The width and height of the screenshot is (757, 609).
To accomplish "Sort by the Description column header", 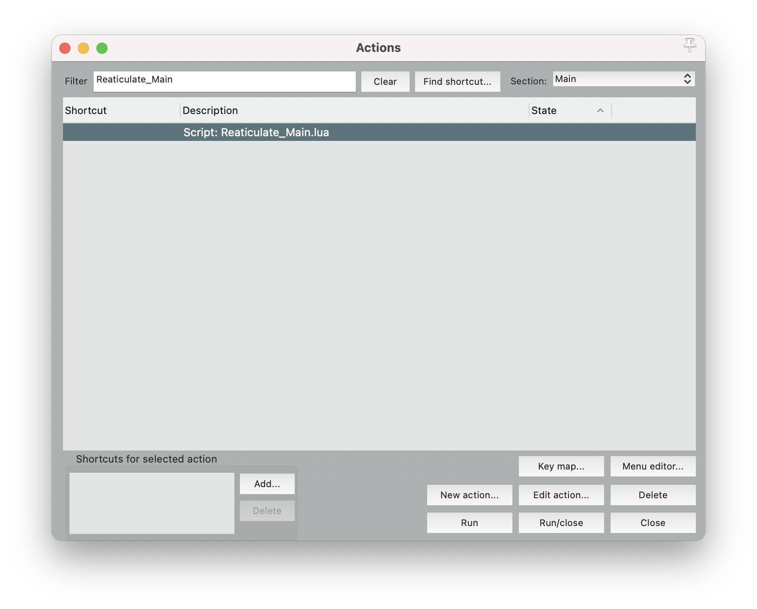I will coord(354,111).
